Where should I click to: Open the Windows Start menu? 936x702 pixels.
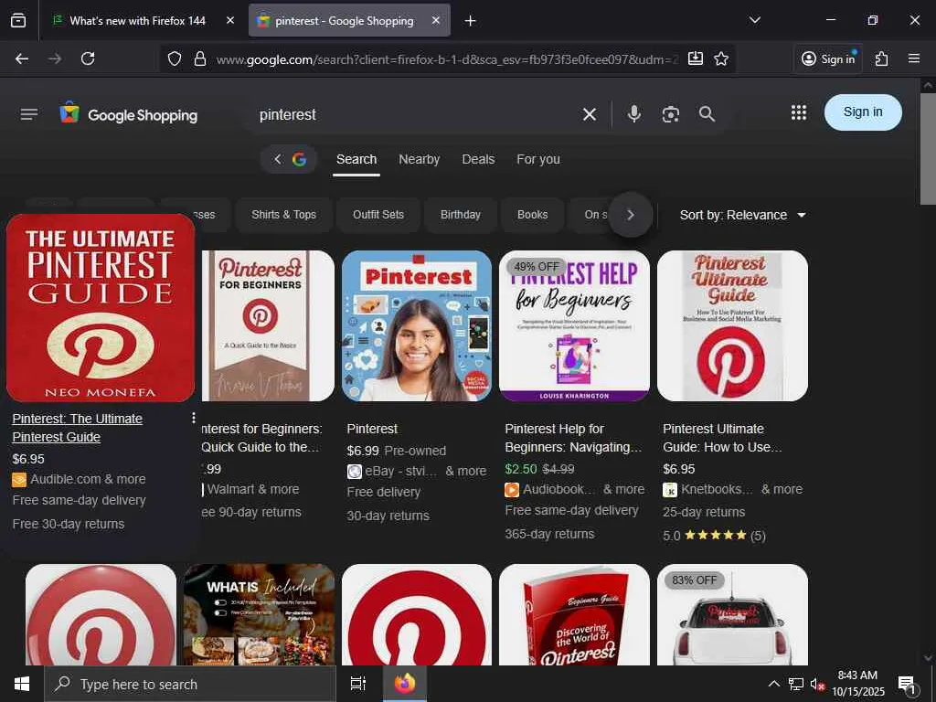click(22, 684)
